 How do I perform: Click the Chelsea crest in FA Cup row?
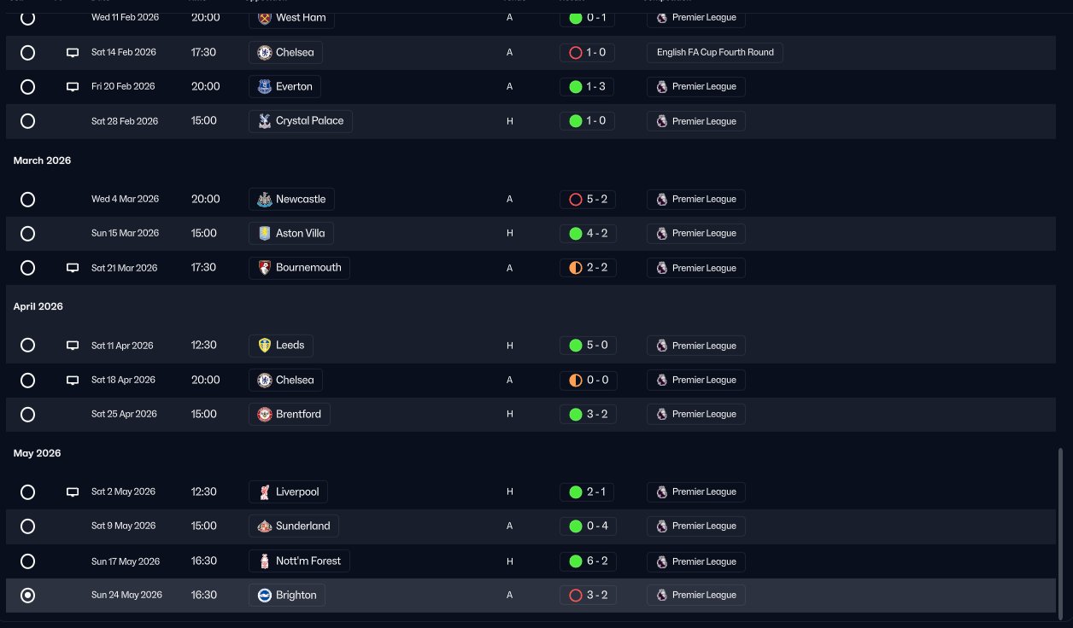coord(265,53)
